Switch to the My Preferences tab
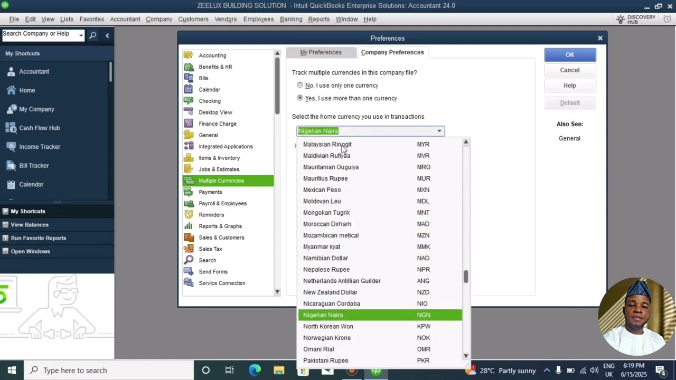676x380 pixels. (321, 52)
